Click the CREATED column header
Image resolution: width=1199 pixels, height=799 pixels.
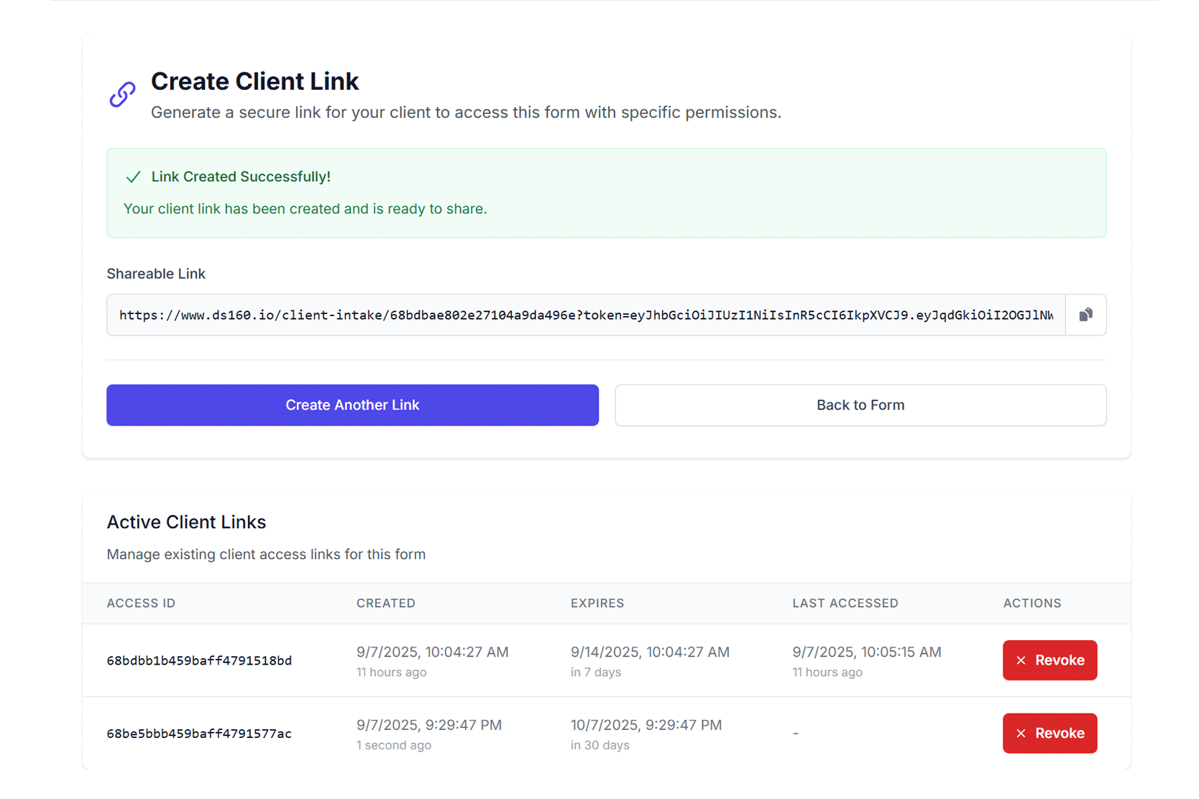click(x=385, y=603)
